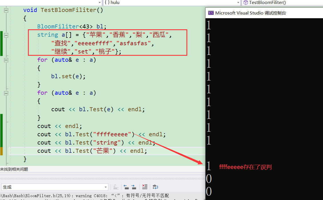Click the "桃子" string literal

pos(105,51)
